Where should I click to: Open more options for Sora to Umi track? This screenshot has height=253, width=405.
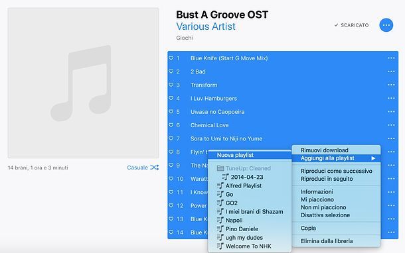coord(391,138)
